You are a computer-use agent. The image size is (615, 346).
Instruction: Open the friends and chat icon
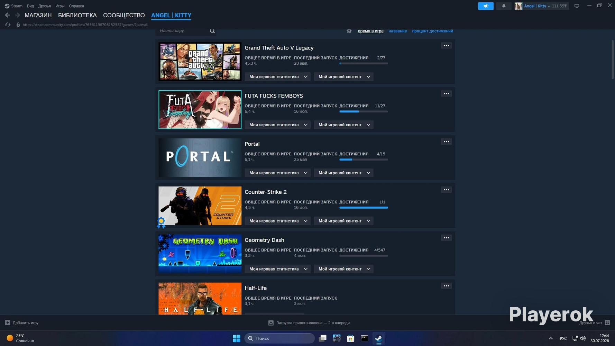point(607,323)
